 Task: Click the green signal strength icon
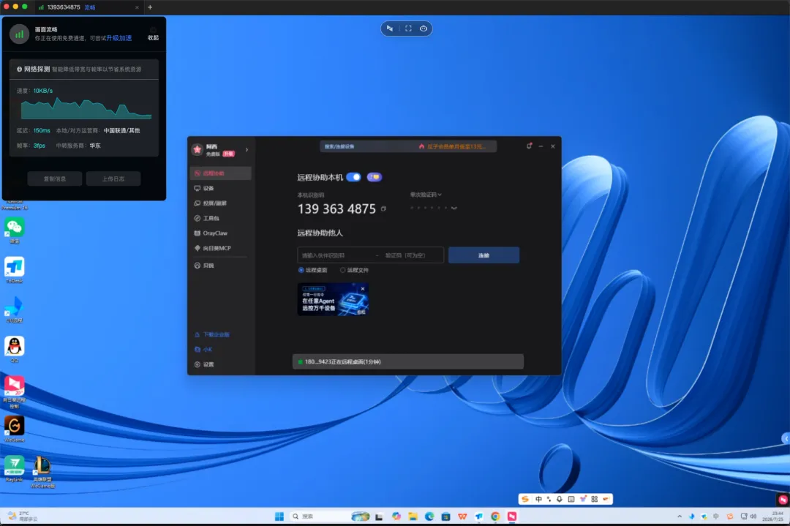click(19, 34)
